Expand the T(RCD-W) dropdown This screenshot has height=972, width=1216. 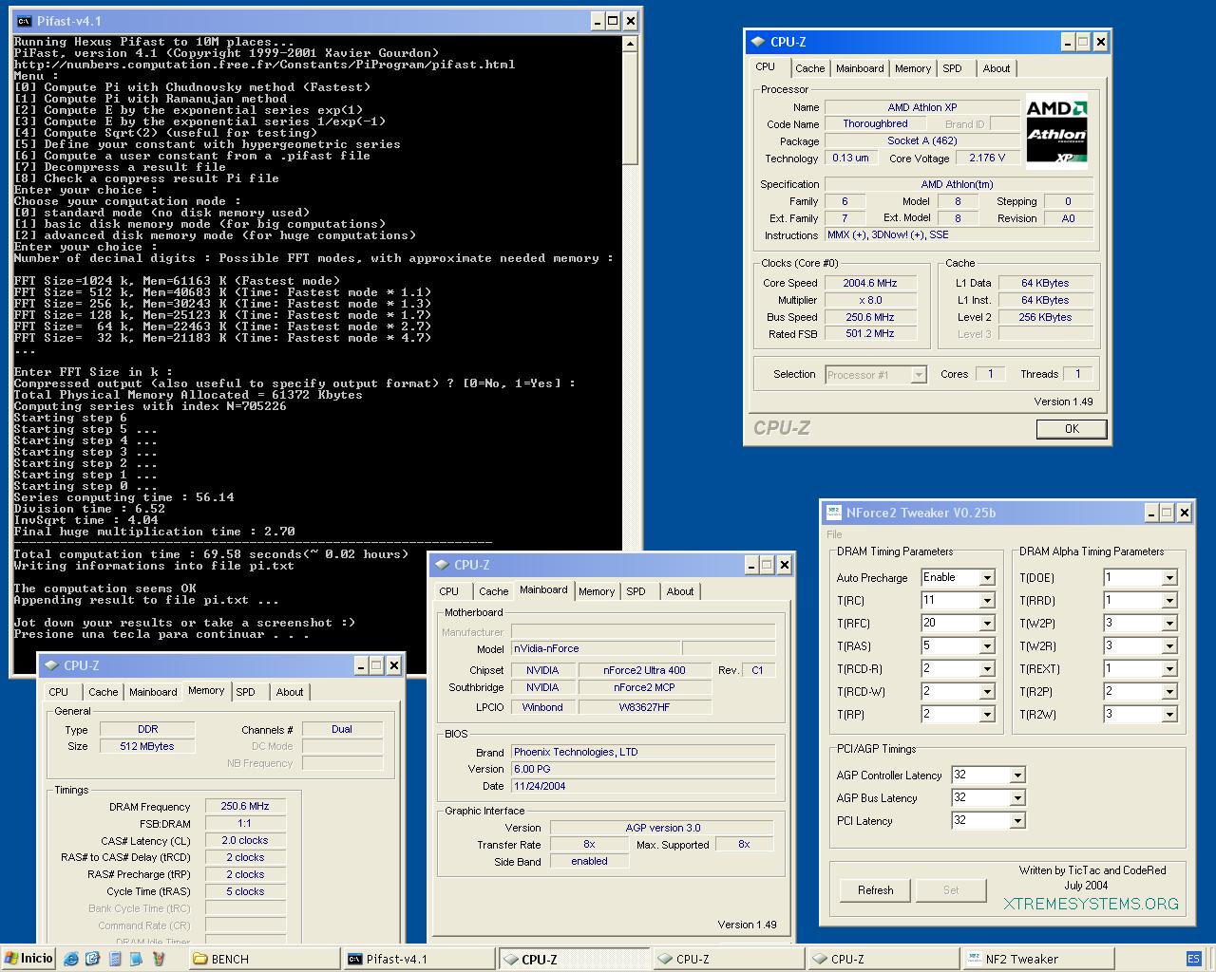pyautogui.click(x=986, y=692)
